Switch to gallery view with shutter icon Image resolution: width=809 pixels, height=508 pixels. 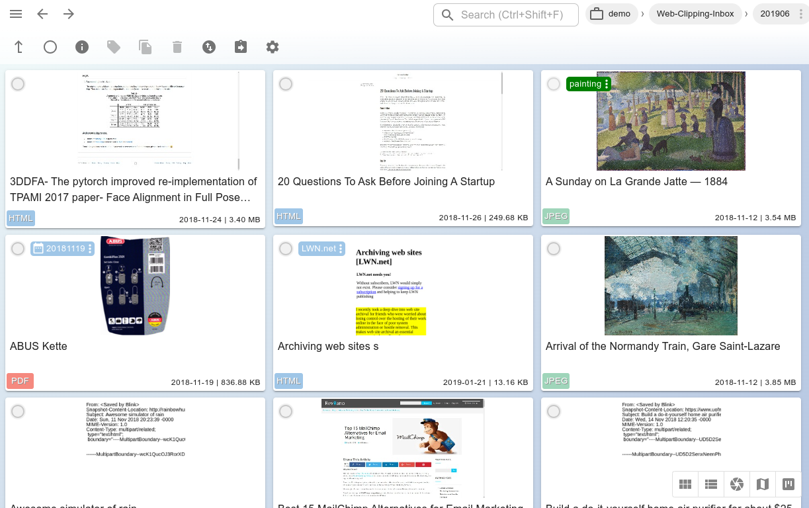click(x=736, y=484)
